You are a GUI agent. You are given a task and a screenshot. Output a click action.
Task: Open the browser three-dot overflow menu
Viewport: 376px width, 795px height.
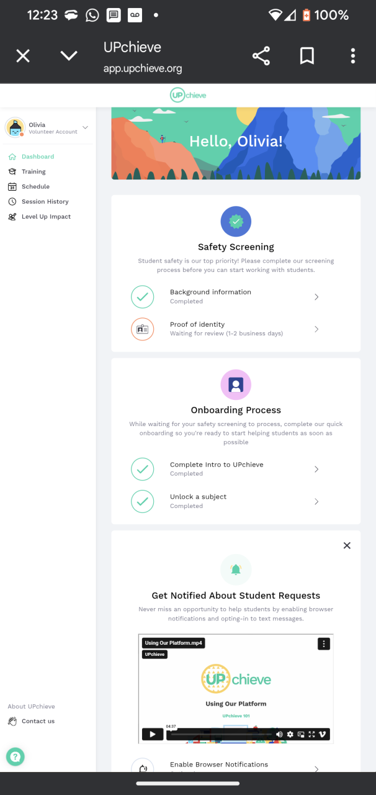click(x=352, y=57)
